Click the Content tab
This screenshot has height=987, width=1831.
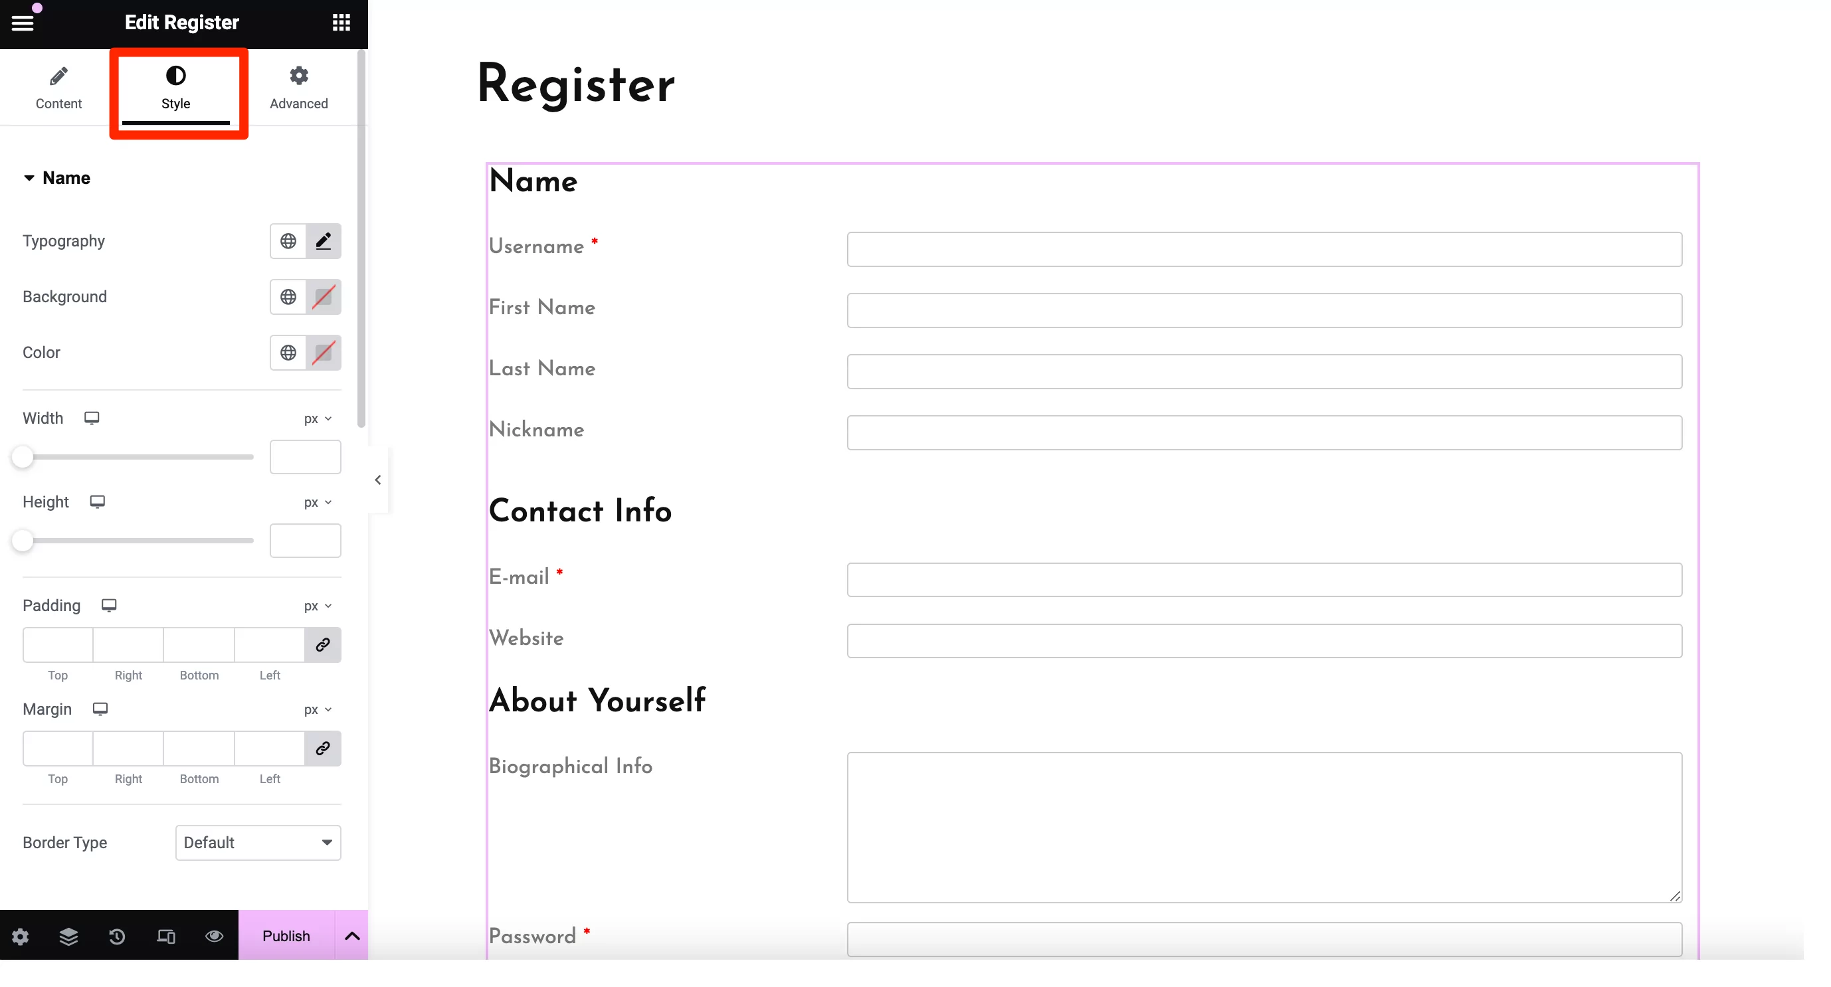[x=58, y=88]
